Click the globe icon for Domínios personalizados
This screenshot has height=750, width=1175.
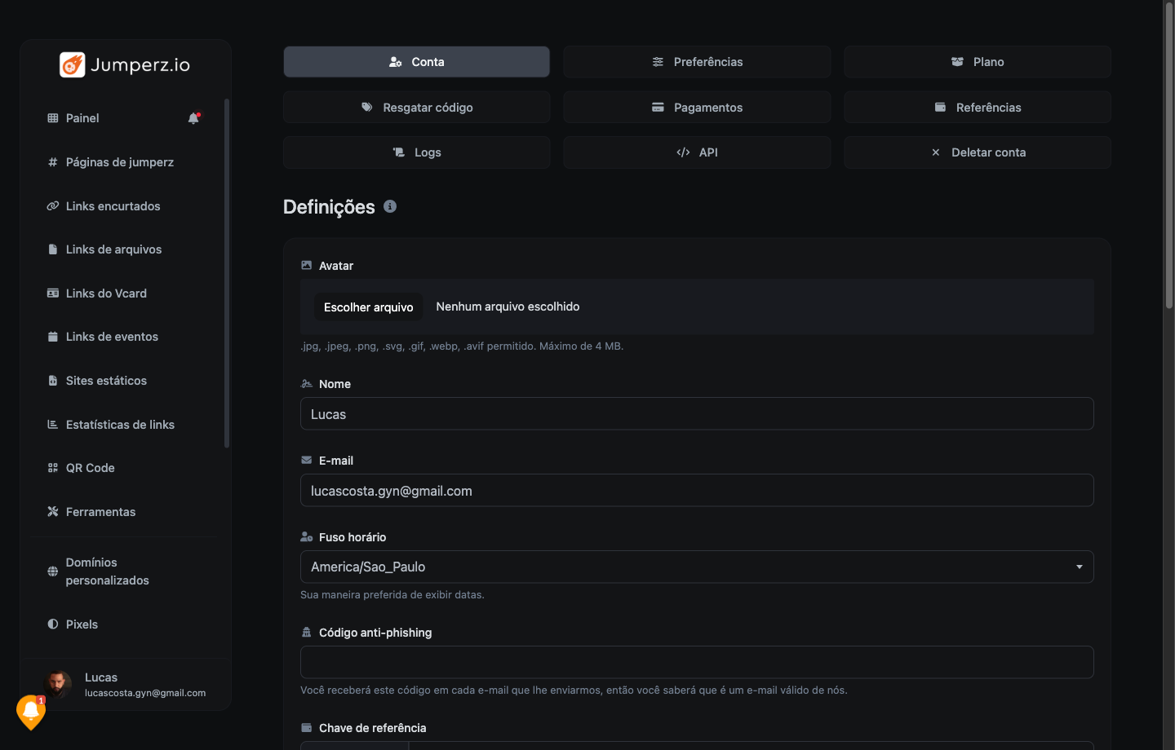click(53, 571)
